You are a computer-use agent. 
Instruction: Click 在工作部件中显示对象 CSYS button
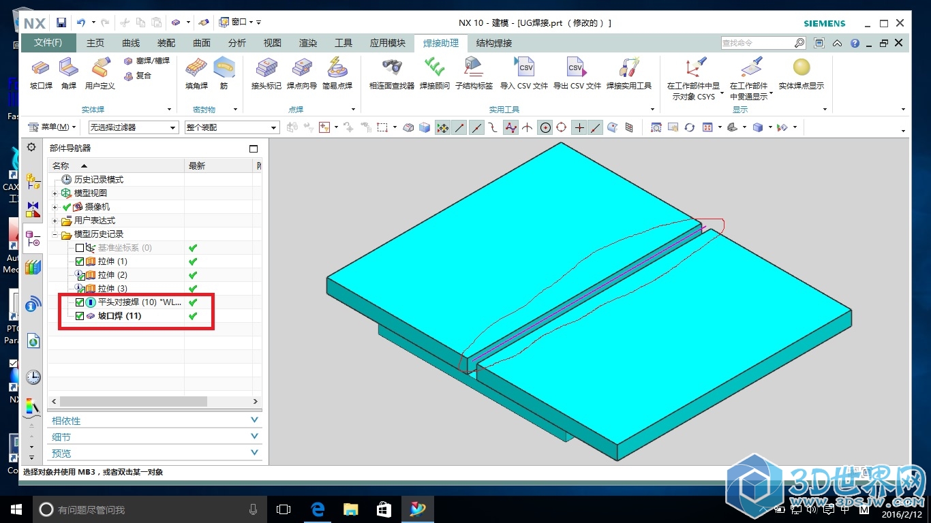pyautogui.click(x=694, y=78)
